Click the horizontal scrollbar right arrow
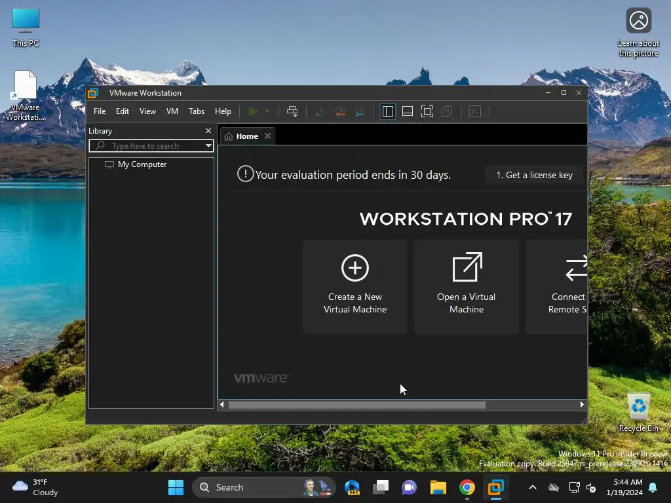This screenshot has width=671, height=503. pos(582,404)
